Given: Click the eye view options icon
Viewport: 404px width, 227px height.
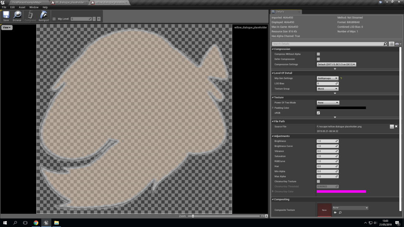Looking at the screenshot, I should [x=398, y=44].
